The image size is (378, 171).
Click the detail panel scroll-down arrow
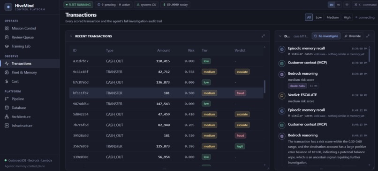click(369, 165)
